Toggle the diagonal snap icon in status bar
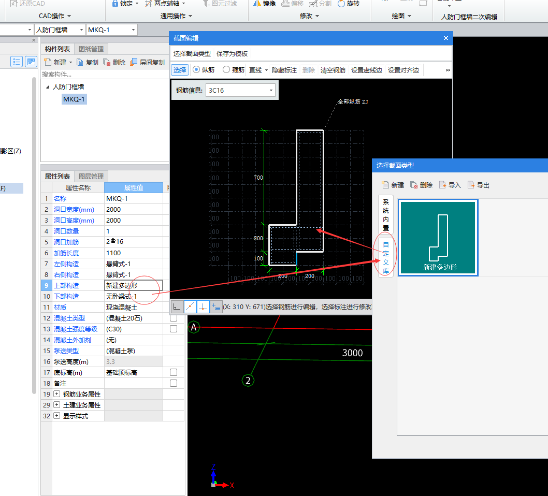The height and width of the screenshot is (496, 548). click(x=190, y=307)
